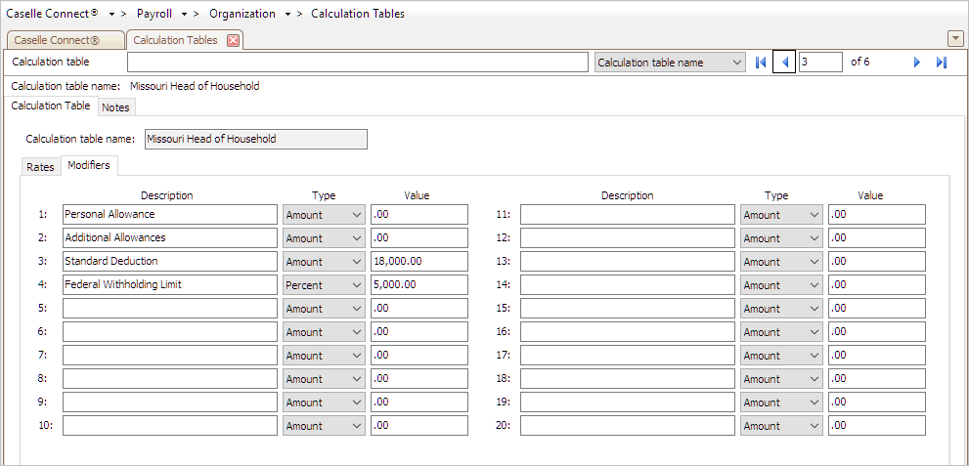Open the Calculation table name search dropdown

[x=670, y=63]
